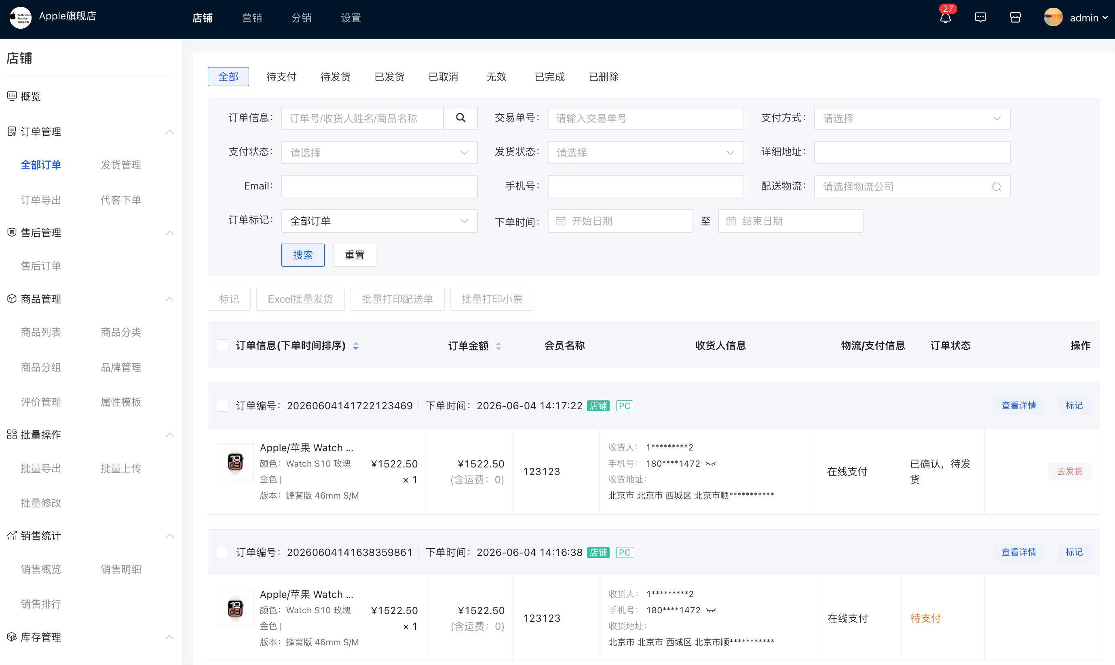The width and height of the screenshot is (1115, 665).
Task: Expand the admin user menu arrow
Action: [1105, 17]
